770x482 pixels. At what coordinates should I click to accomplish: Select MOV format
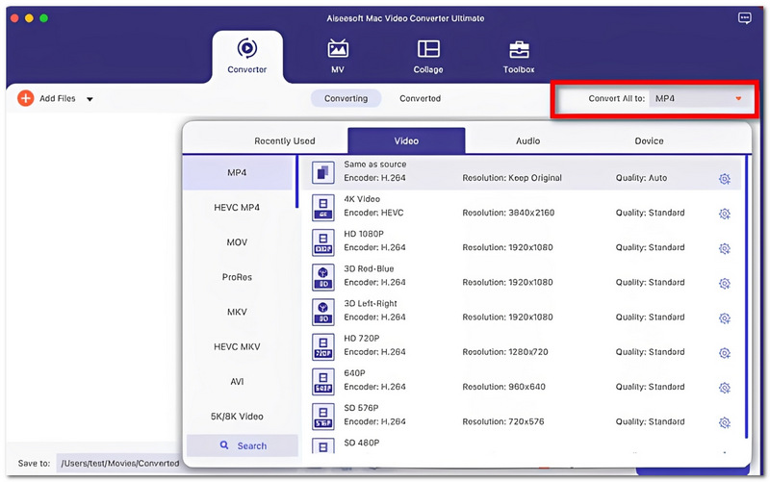[x=238, y=242]
